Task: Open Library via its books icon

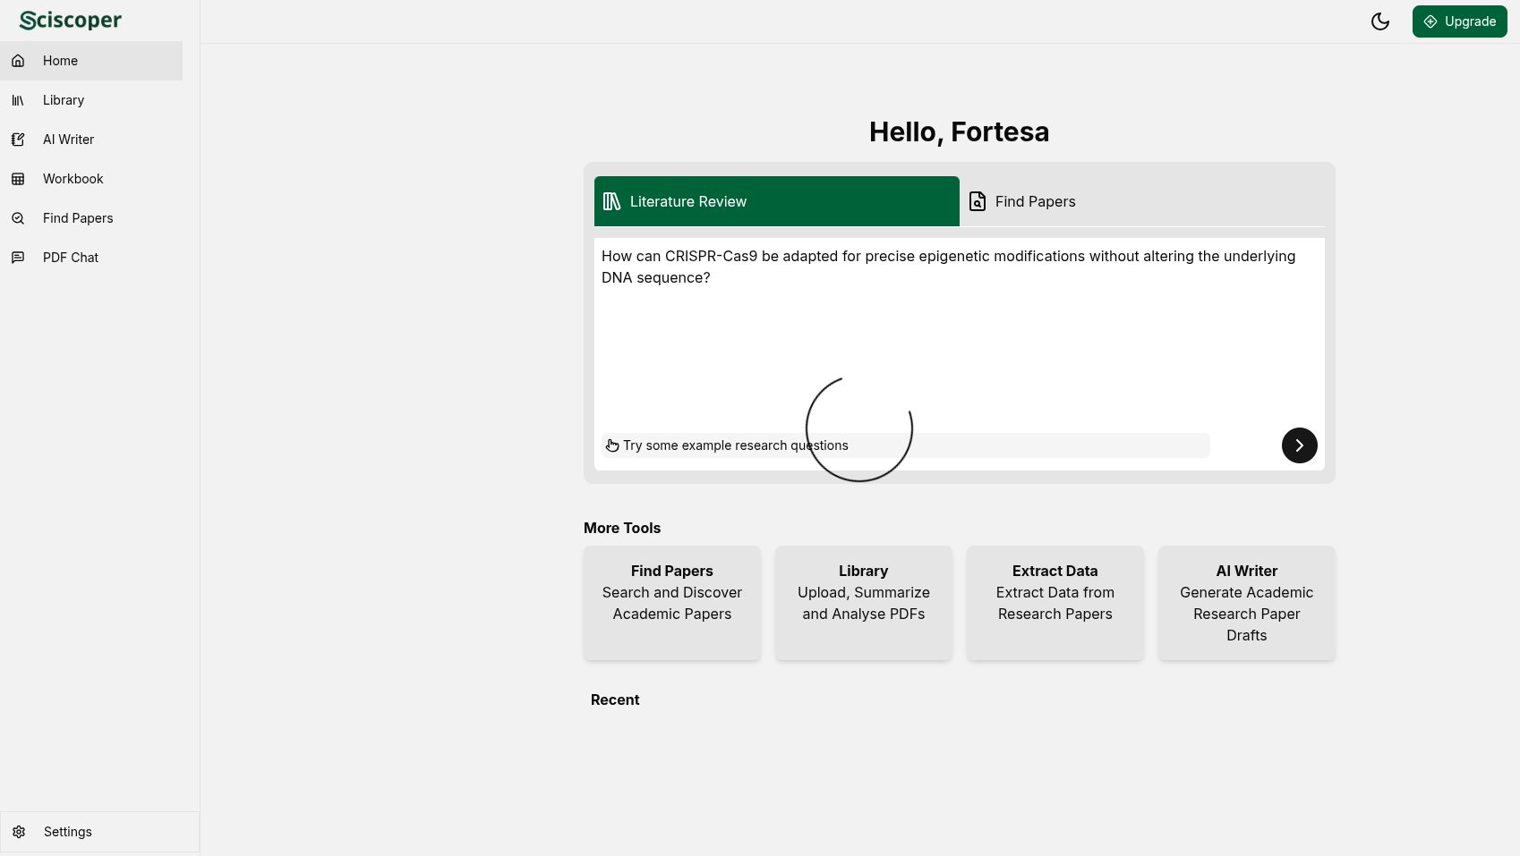Action: [x=18, y=100]
